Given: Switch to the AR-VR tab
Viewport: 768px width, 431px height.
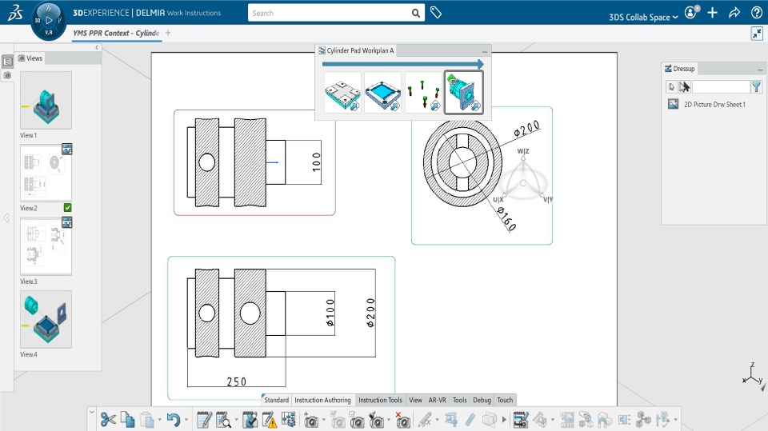Looking at the screenshot, I should coord(438,400).
